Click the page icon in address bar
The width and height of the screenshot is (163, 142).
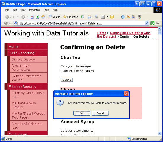pyautogui.click(x=16, y=23)
